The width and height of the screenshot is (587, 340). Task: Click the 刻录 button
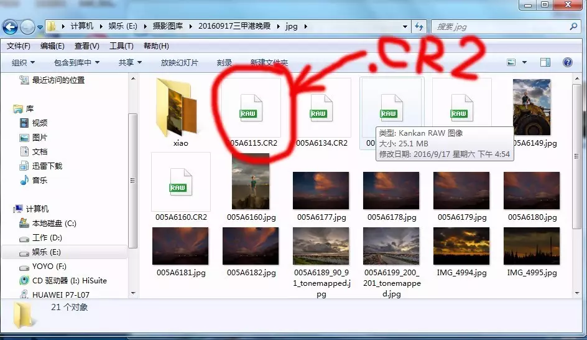[224, 63]
